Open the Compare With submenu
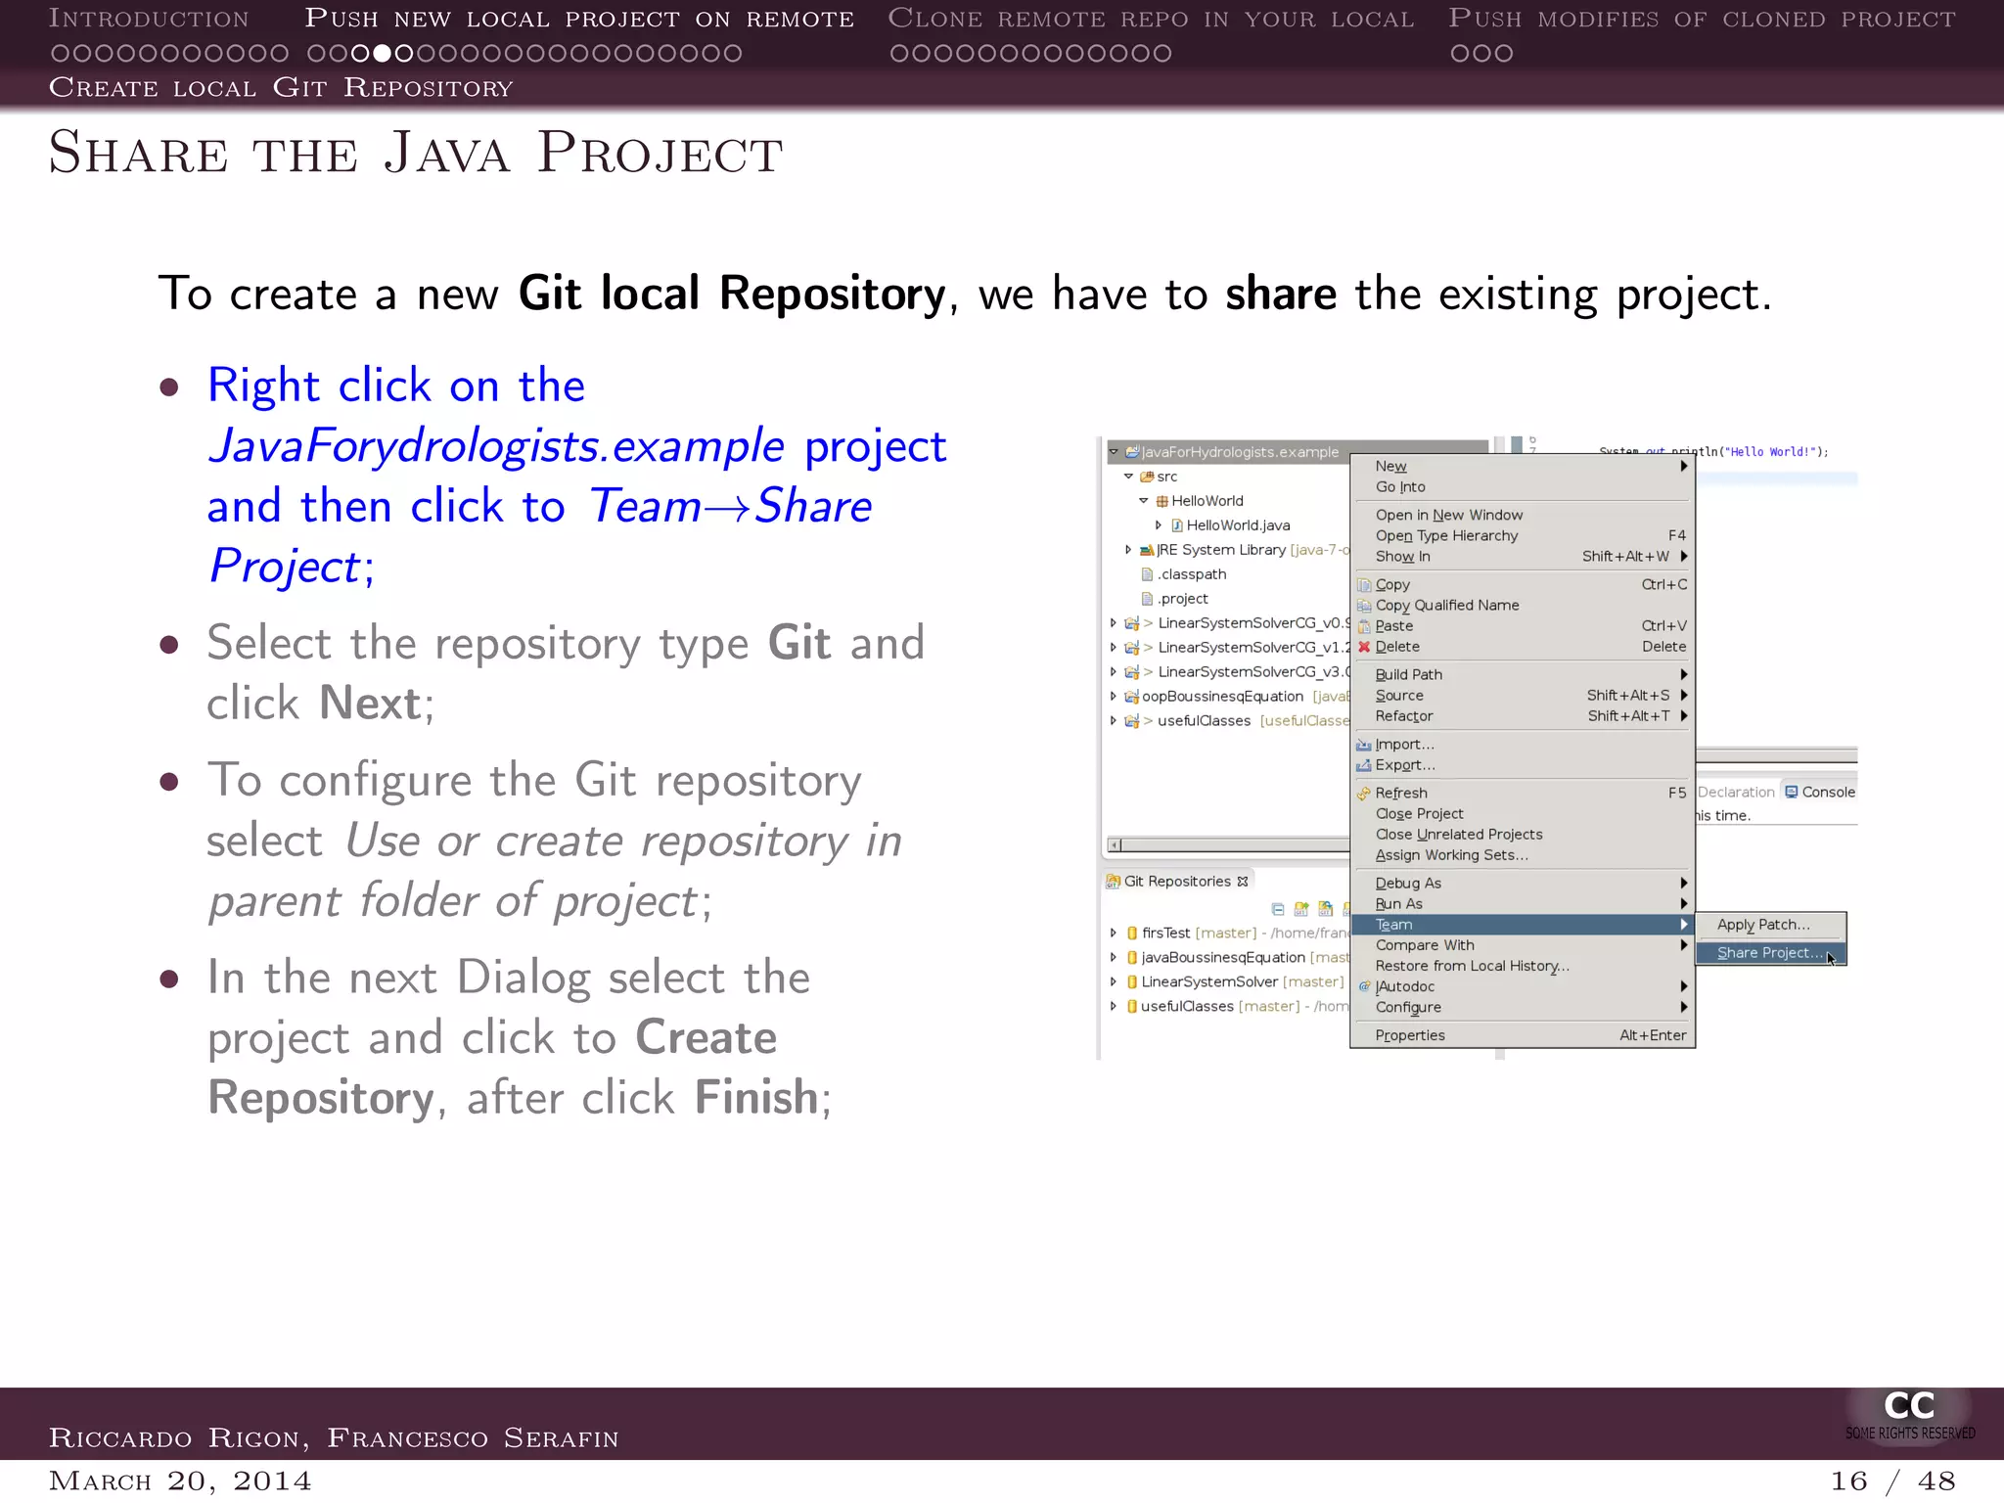 tap(1523, 945)
